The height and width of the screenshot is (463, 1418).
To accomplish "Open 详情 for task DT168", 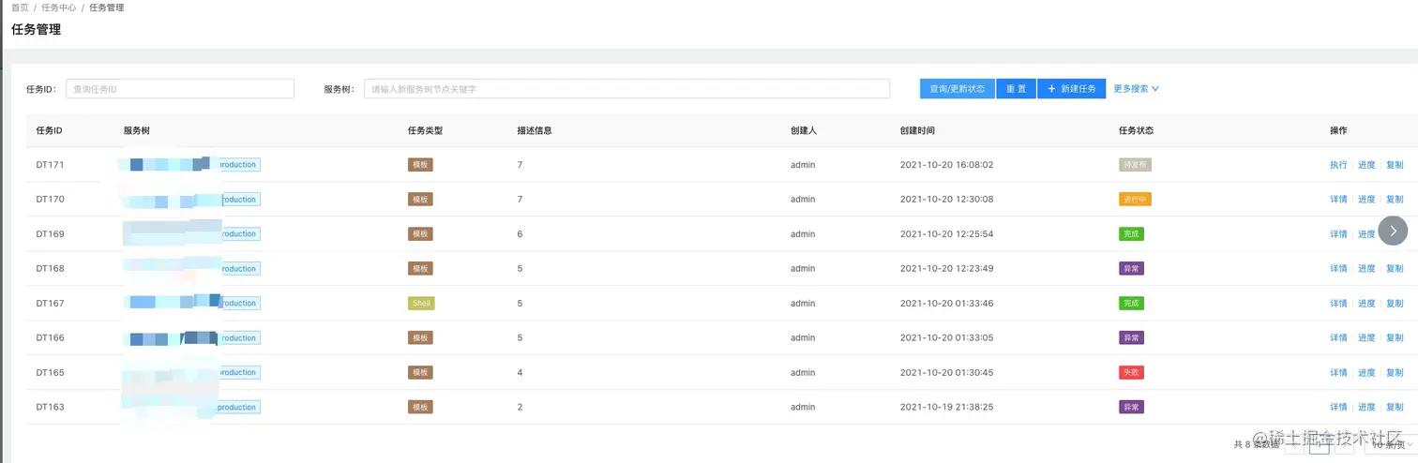I will coord(1338,269).
